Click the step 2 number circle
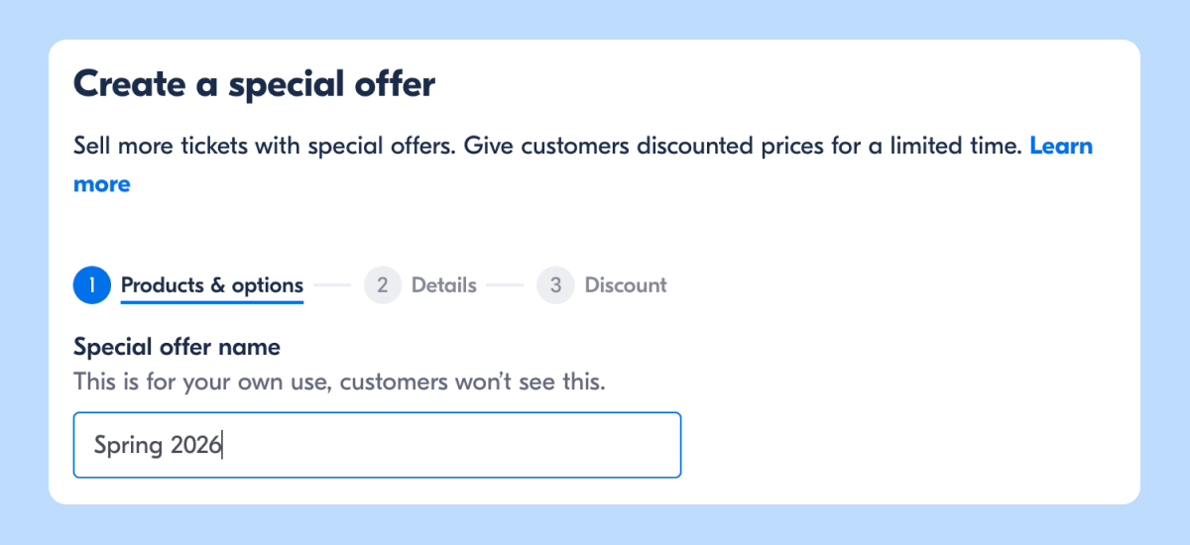The image size is (1190, 545). 382,285
